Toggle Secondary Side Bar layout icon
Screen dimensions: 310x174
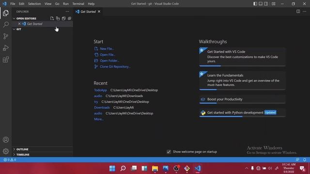coord(266,3)
